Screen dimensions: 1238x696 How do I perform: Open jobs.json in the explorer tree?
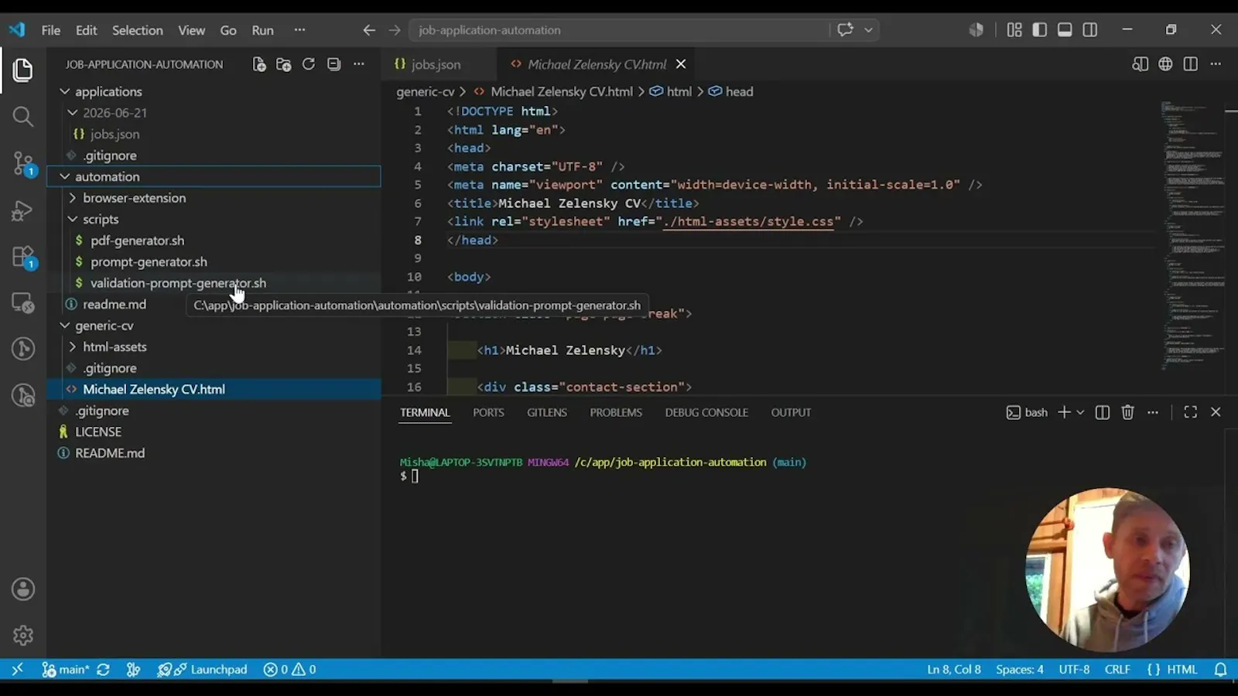pos(115,134)
